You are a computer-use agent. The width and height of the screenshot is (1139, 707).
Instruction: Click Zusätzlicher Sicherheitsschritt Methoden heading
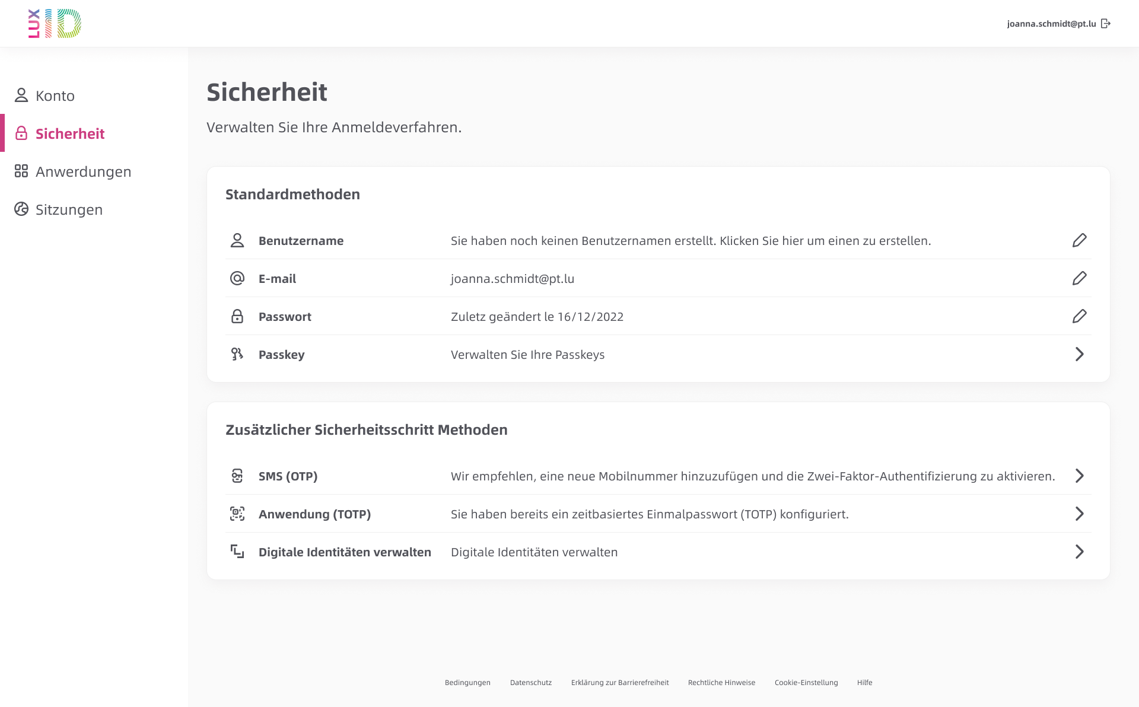(x=366, y=429)
